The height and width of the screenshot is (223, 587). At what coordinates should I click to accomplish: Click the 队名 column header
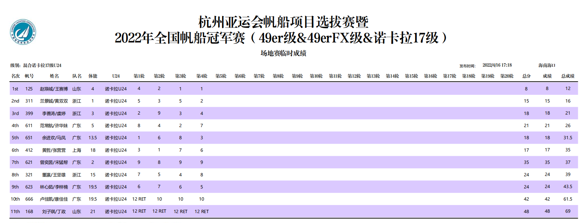pyautogui.click(x=77, y=76)
